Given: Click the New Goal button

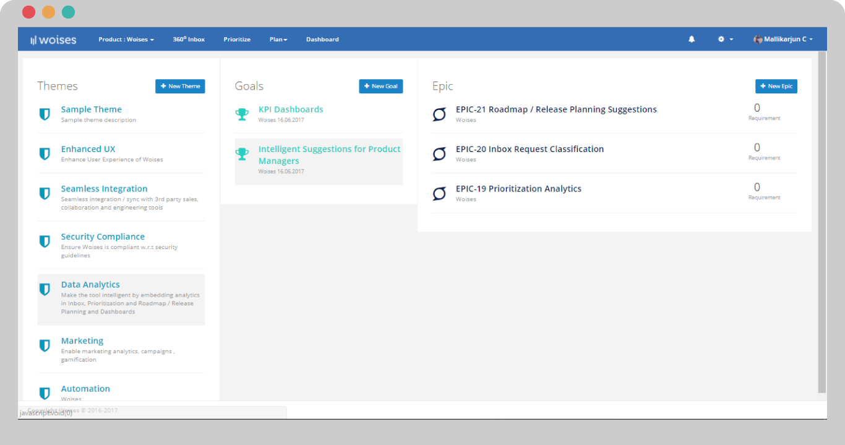Looking at the screenshot, I should pyautogui.click(x=381, y=86).
